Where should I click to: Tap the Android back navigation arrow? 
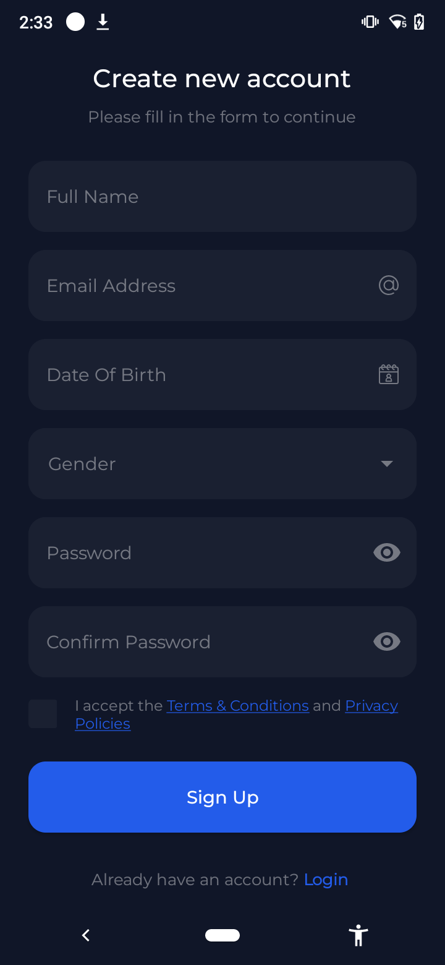86,935
